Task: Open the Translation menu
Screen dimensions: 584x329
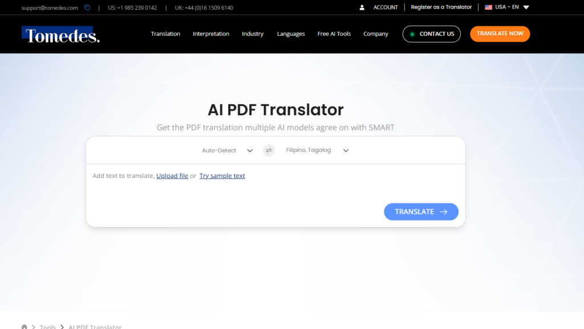Action: [165, 34]
